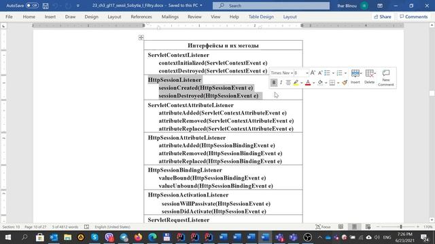Switch to the Home tab

pos(29,16)
